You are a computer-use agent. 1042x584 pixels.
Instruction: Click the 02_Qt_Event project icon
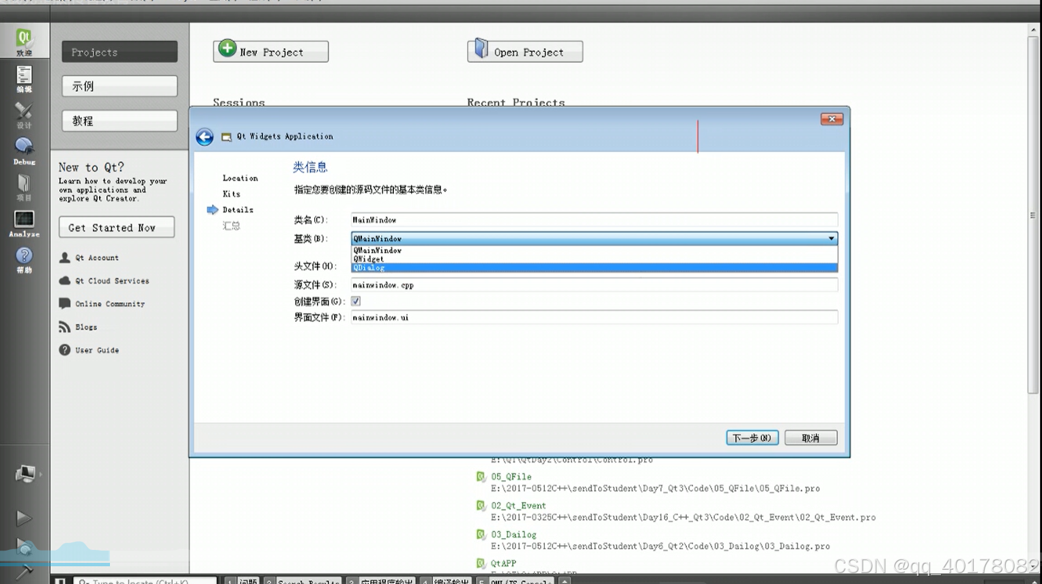481,506
